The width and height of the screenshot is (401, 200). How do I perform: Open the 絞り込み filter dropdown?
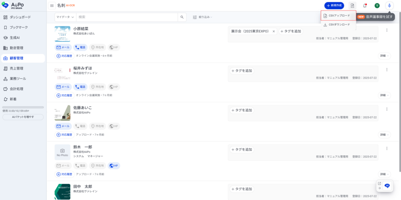(202, 17)
